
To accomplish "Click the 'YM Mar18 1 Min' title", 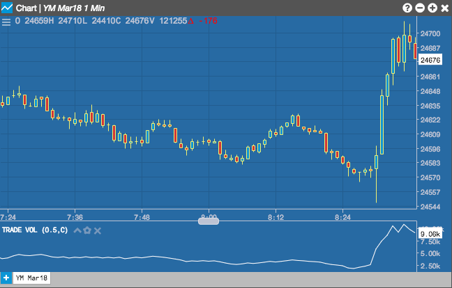I will click(x=74, y=8).
